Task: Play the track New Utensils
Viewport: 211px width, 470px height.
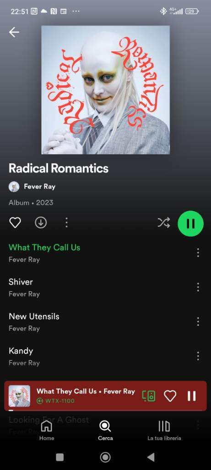Action: click(x=34, y=316)
